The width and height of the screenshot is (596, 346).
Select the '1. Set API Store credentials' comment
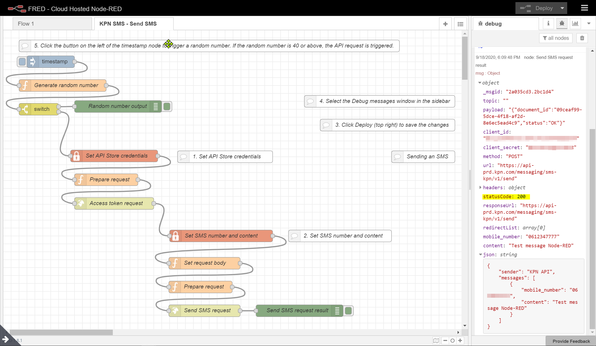[225, 157]
